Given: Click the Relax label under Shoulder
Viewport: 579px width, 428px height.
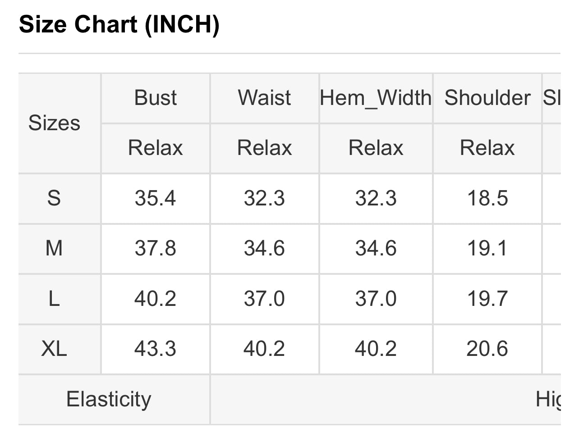Looking at the screenshot, I should (487, 148).
